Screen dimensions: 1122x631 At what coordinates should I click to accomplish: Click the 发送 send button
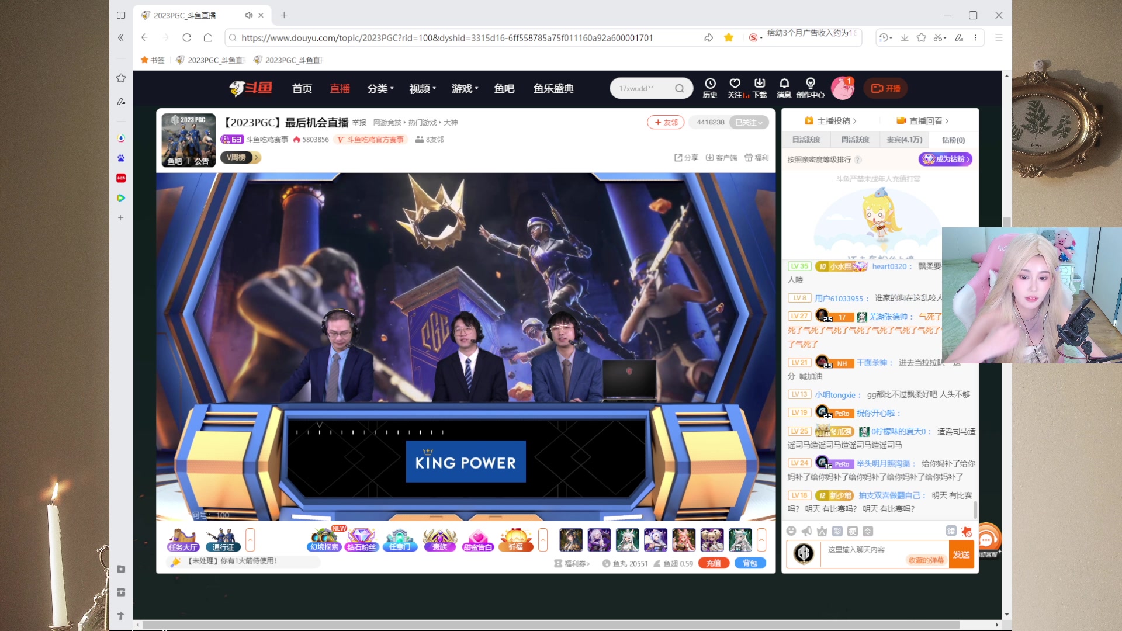pyautogui.click(x=961, y=554)
